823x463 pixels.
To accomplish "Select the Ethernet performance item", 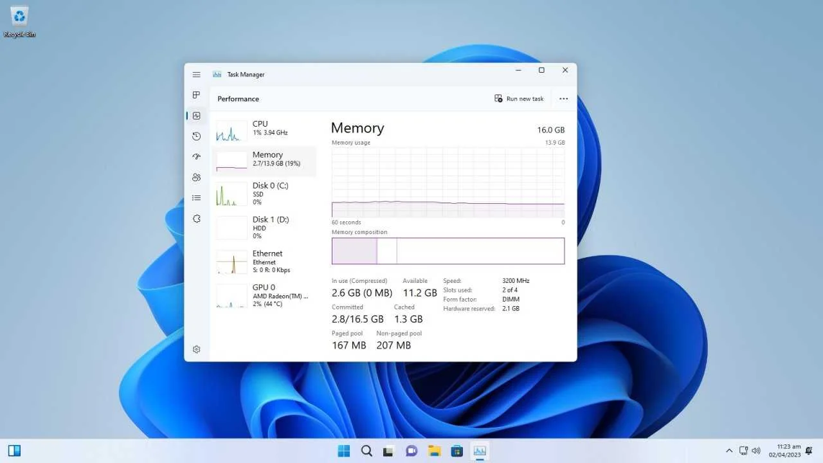I will tap(264, 262).
